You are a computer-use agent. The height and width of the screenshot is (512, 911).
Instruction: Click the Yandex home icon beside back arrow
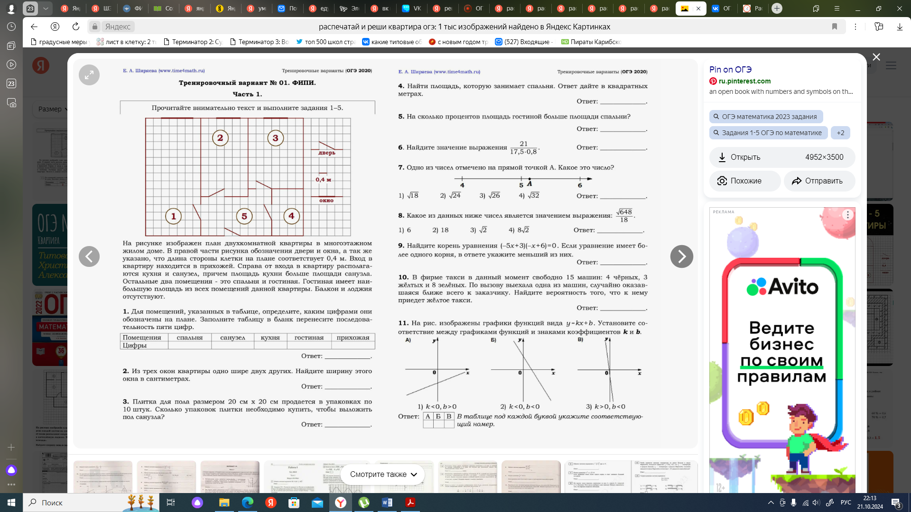click(55, 27)
